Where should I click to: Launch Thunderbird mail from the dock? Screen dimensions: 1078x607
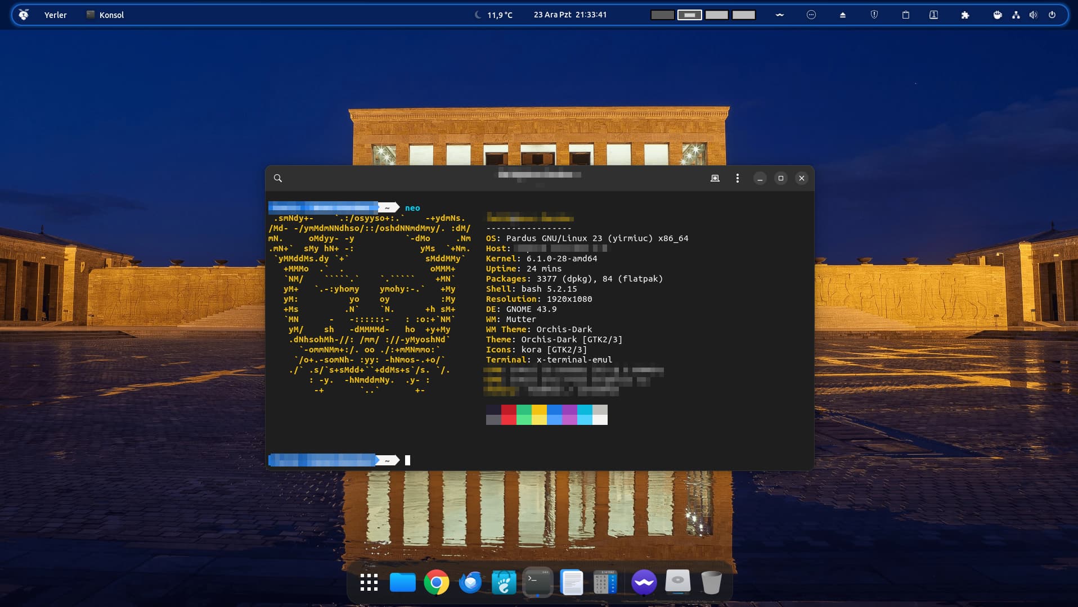470,583
